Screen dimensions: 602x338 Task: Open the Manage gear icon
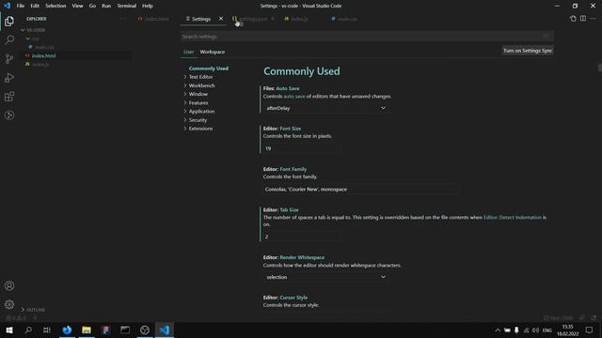tap(9, 304)
